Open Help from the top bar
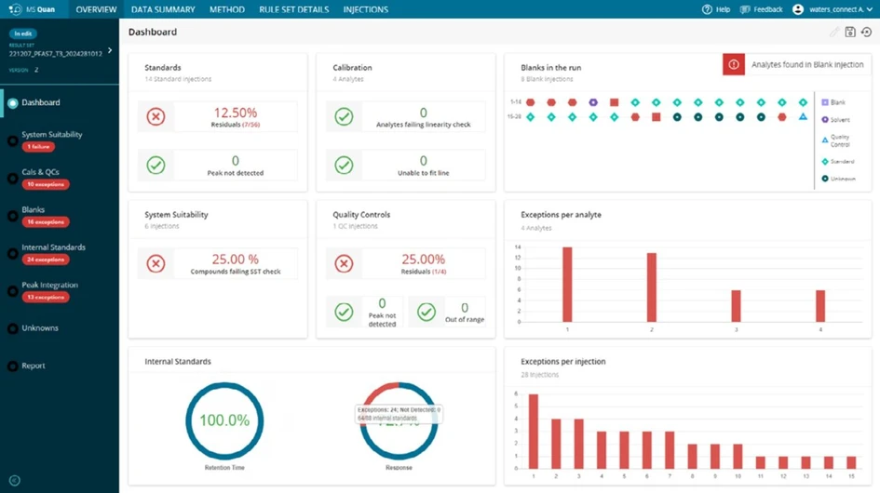 pos(716,9)
